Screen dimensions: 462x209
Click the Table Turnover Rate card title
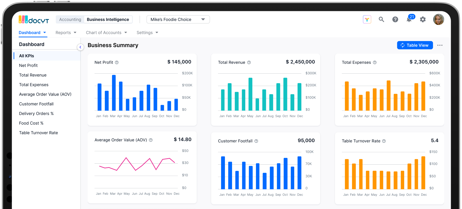(x=361, y=141)
